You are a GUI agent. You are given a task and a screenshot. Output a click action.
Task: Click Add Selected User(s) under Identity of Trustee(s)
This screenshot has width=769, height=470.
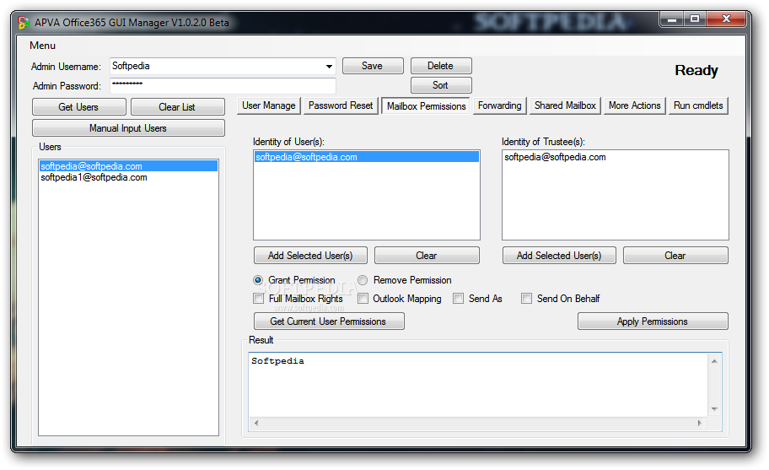pos(559,256)
